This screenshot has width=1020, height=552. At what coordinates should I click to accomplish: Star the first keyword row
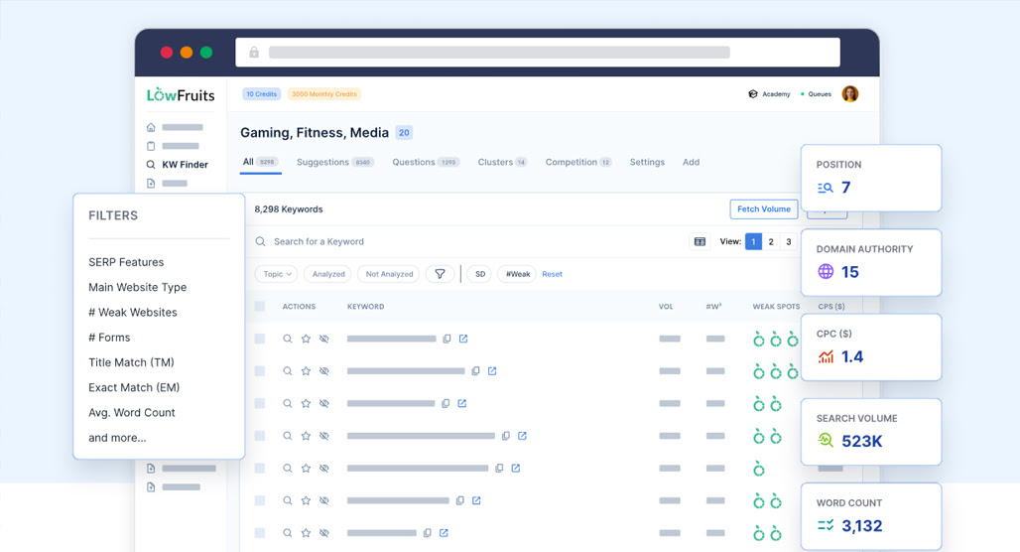coord(306,339)
